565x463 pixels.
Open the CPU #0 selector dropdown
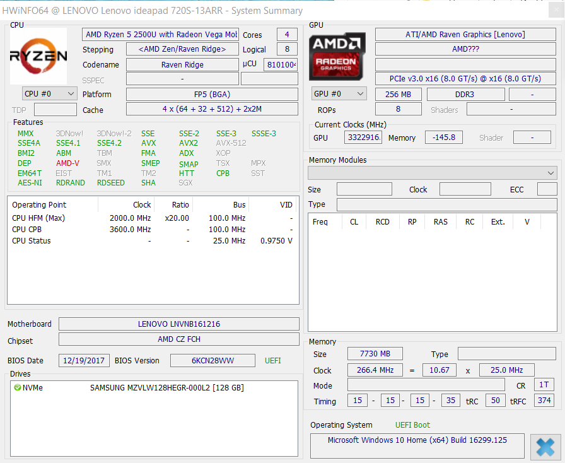point(49,94)
